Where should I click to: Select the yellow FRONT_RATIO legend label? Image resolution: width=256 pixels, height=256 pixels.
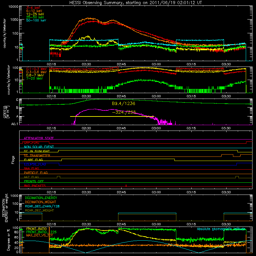pos(36,229)
